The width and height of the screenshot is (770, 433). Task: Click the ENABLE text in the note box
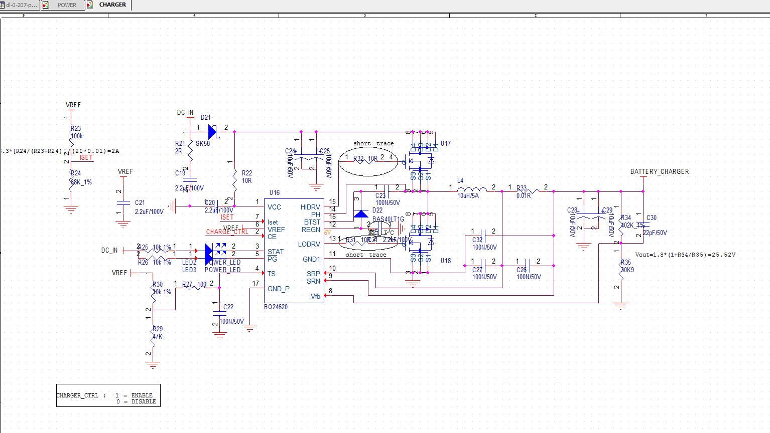pyautogui.click(x=142, y=395)
